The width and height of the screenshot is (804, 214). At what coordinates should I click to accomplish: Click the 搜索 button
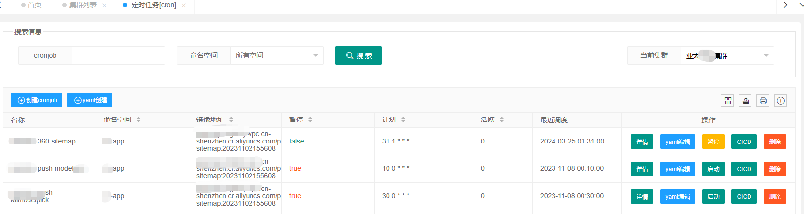click(x=359, y=55)
